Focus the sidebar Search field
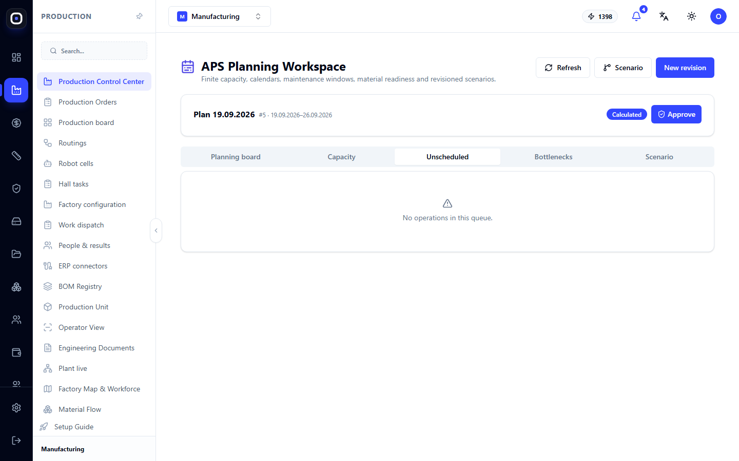This screenshot has width=739, height=461. (94, 51)
